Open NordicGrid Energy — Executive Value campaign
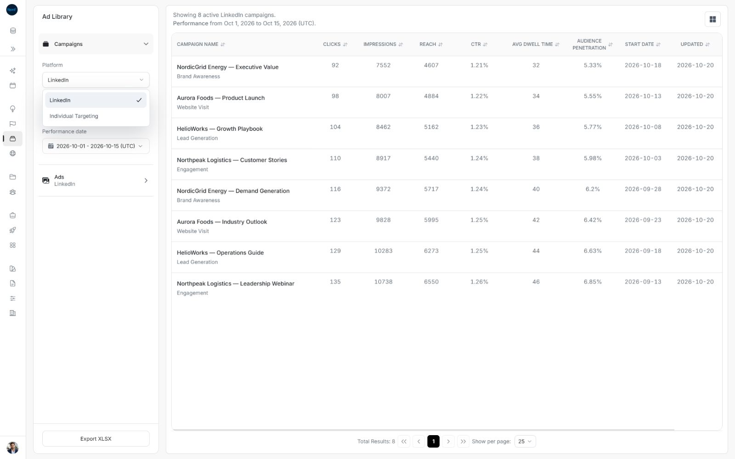Screen dimensions: 735x459 pos(227,67)
